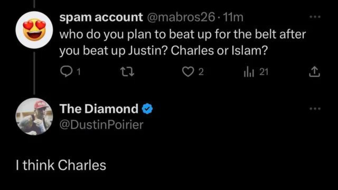Go to the "spam account" display name
This screenshot has width=338, height=190.
click(x=101, y=17)
